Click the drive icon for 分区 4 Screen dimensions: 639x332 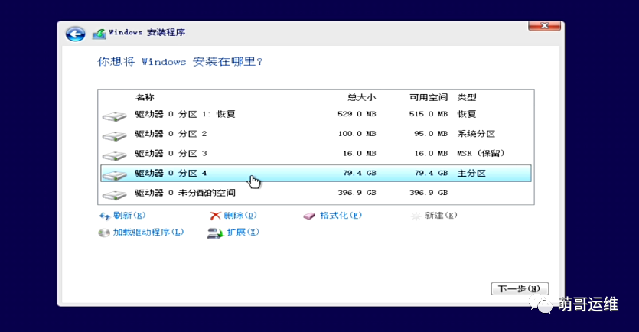coord(115,174)
